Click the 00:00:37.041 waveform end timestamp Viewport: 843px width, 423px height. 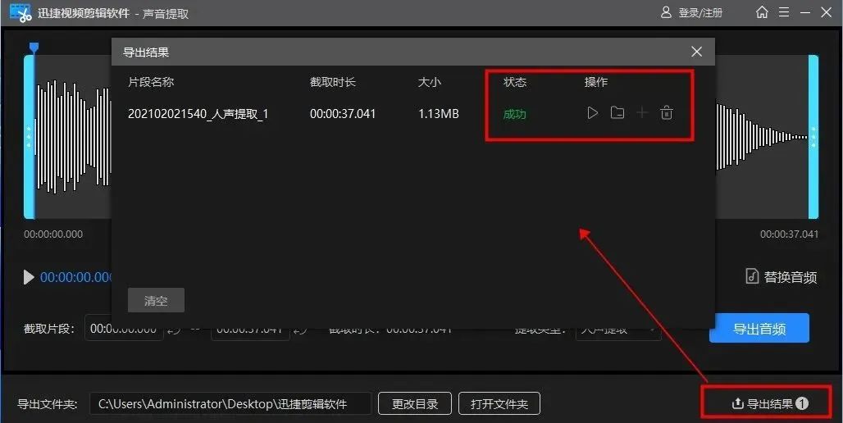click(789, 234)
